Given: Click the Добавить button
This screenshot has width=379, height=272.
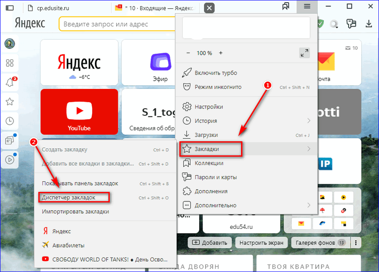Looking at the screenshot, I should [x=210, y=243].
